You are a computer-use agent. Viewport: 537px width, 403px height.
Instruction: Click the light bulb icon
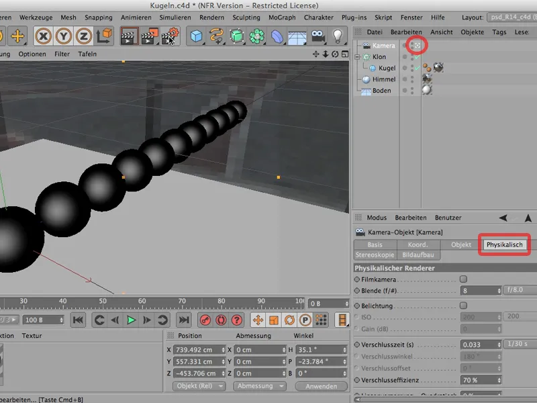coord(338,36)
